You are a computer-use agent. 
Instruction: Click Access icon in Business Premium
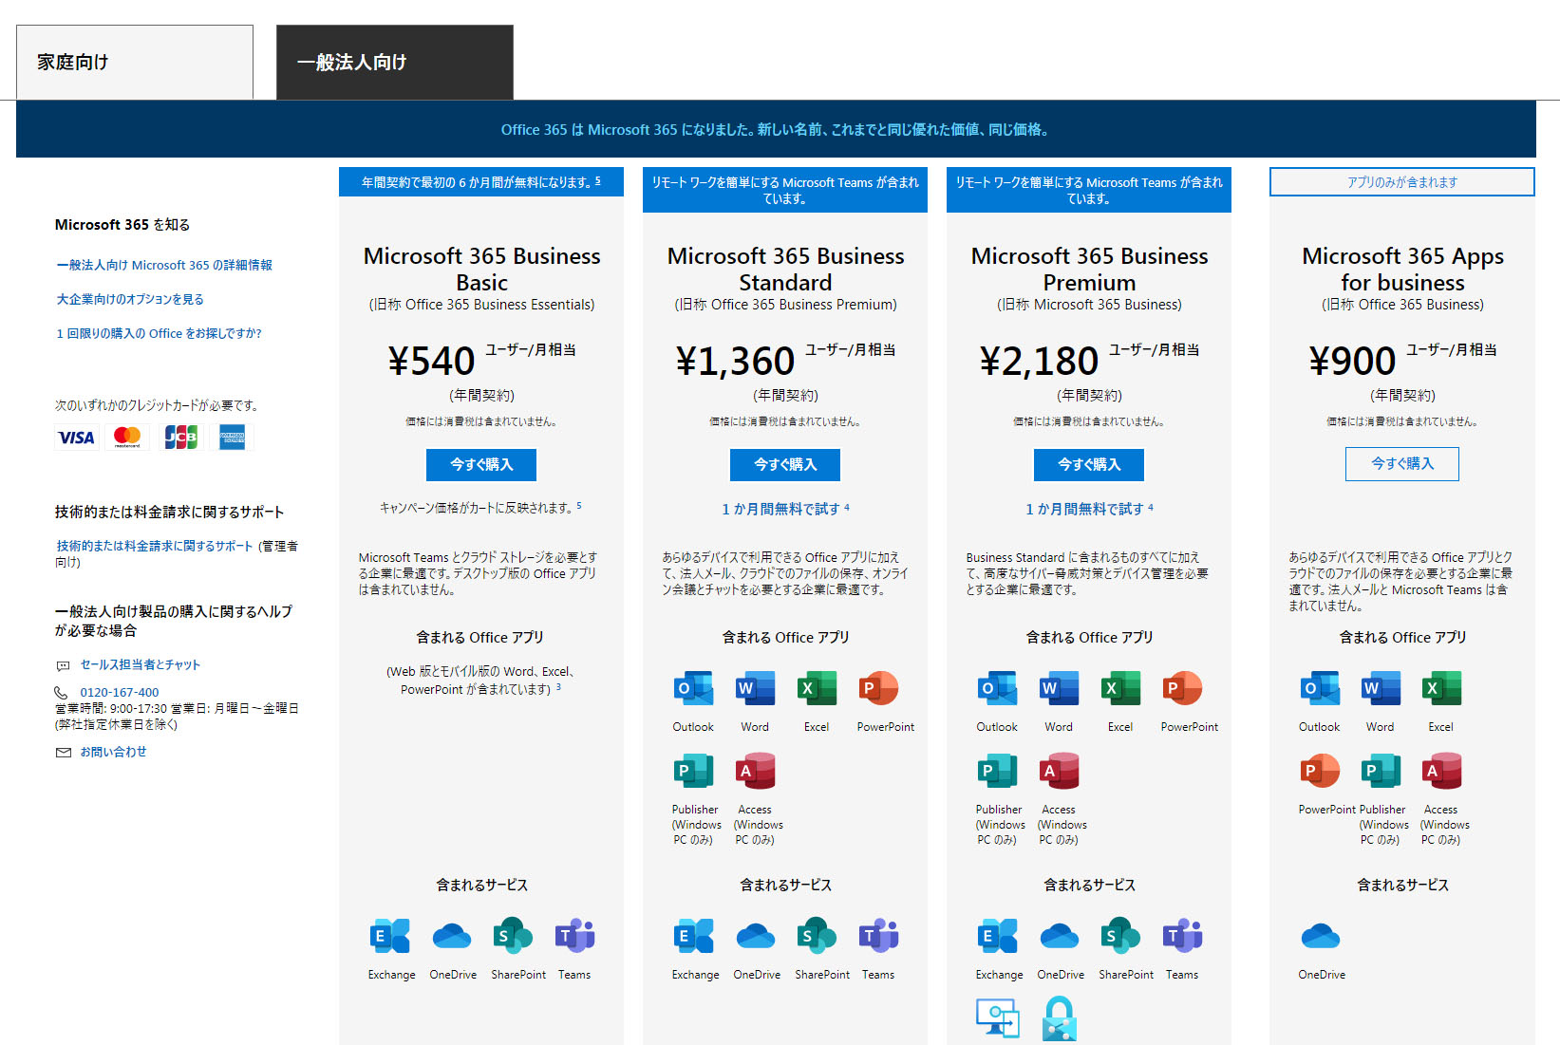pos(1060,771)
